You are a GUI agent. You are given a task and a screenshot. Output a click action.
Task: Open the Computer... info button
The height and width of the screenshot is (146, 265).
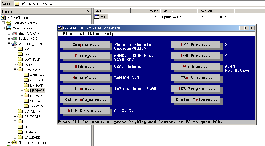point(85,45)
